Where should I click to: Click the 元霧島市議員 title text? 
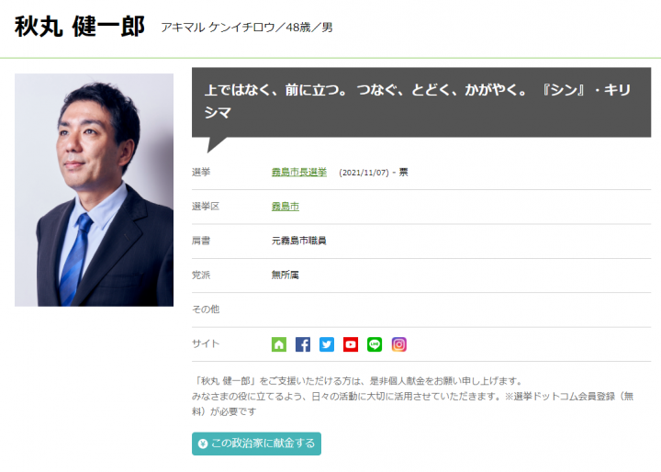tap(299, 241)
